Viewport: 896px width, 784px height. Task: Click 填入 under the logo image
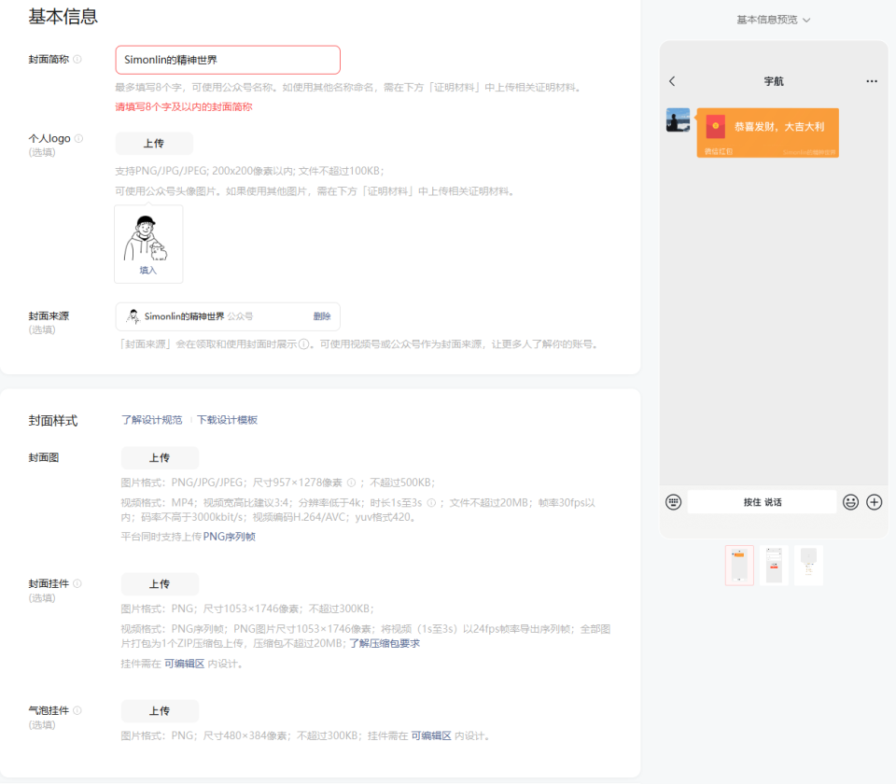tap(148, 271)
